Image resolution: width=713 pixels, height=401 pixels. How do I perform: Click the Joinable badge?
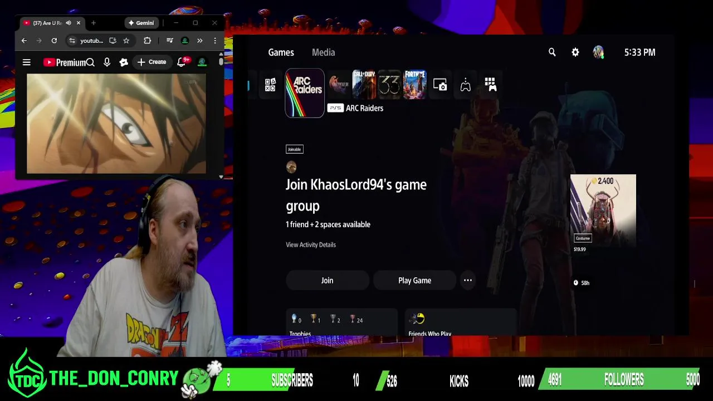pos(294,149)
